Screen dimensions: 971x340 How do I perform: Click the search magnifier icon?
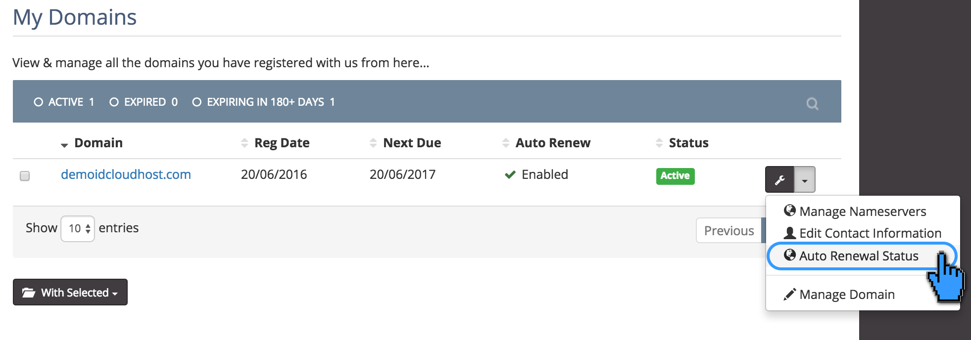[812, 103]
